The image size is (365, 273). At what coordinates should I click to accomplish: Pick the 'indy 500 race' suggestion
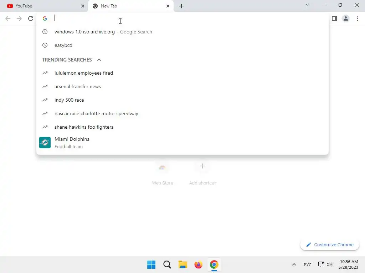[x=182, y=100]
